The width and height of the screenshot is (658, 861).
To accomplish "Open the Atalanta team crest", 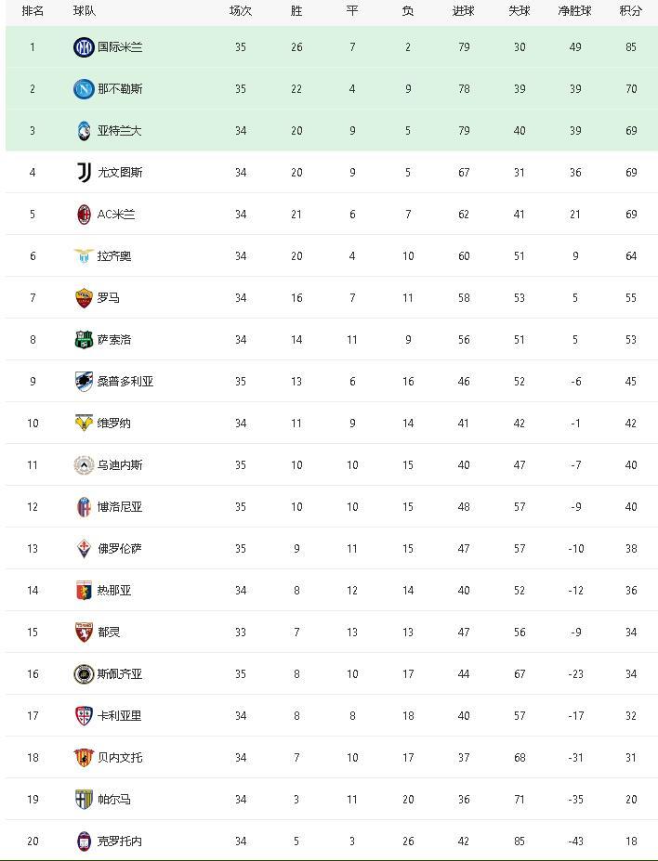I will click(x=84, y=131).
